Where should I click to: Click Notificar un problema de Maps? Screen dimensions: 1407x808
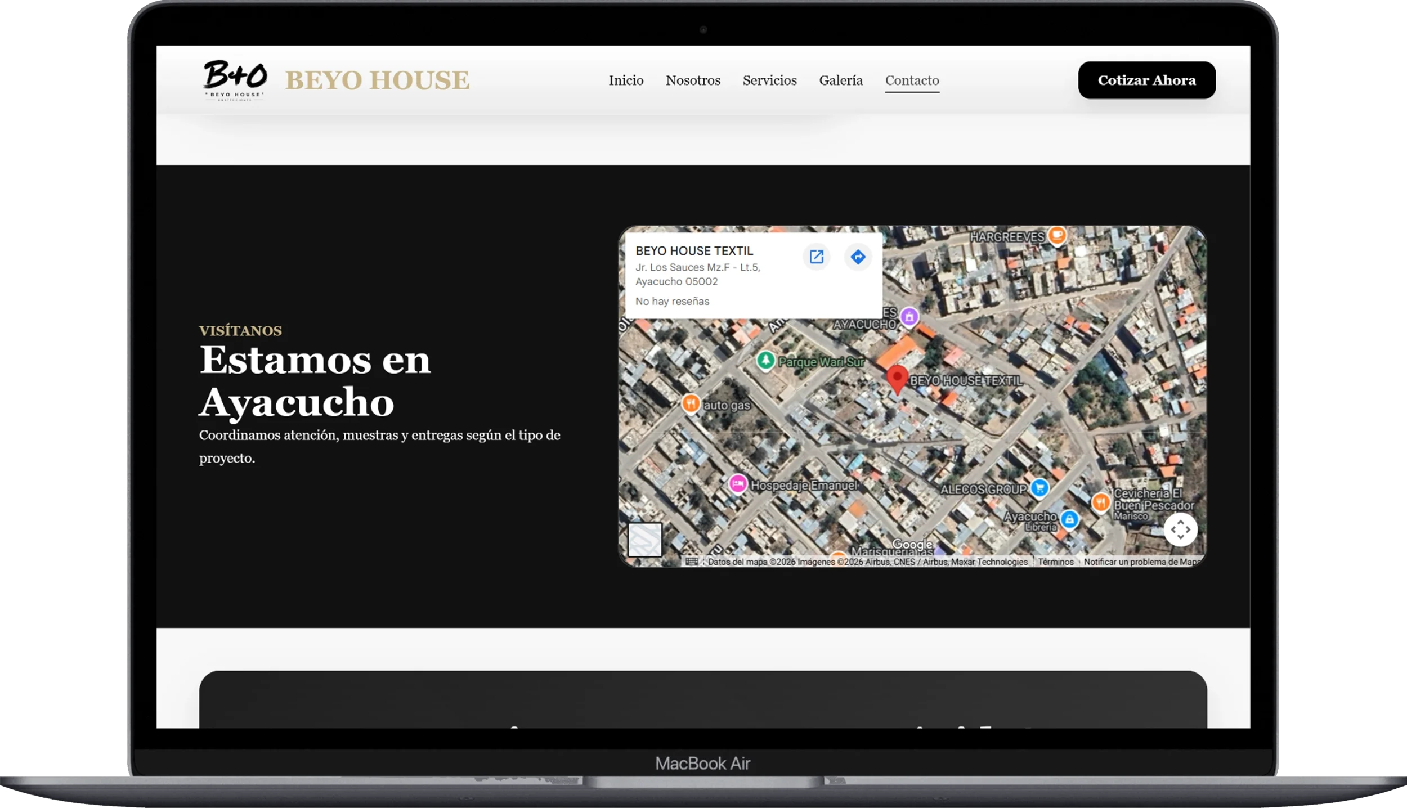(x=1142, y=562)
